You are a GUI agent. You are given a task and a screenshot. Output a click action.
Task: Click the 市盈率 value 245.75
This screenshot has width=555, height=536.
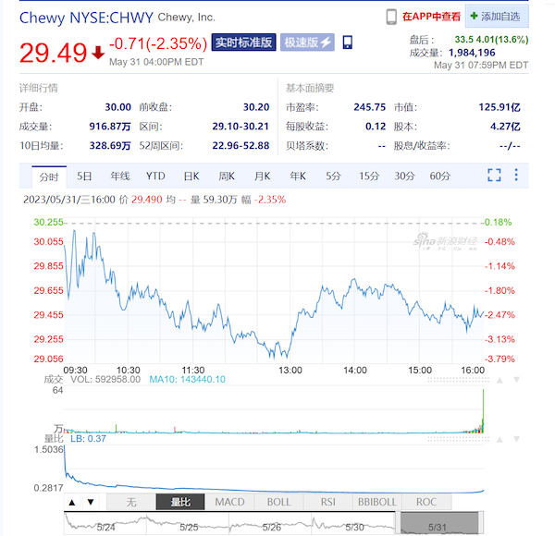[369, 107]
